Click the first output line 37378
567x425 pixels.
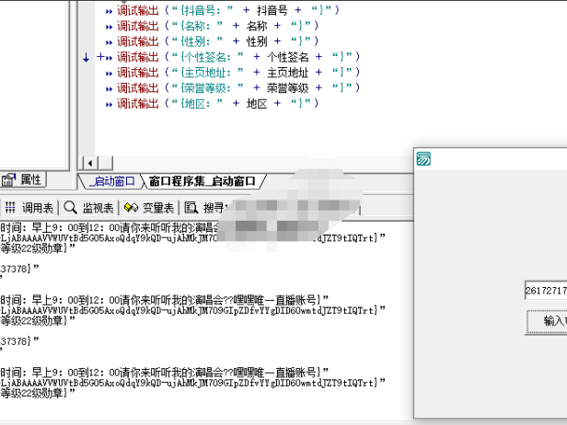pos(19,269)
